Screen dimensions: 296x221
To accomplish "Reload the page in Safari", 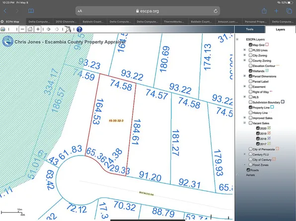I will pos(216,11).
